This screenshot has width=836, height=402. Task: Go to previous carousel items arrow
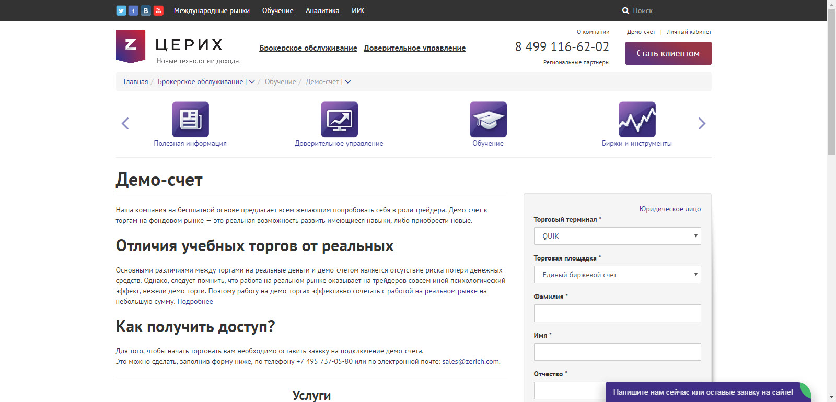pos(125,124)
